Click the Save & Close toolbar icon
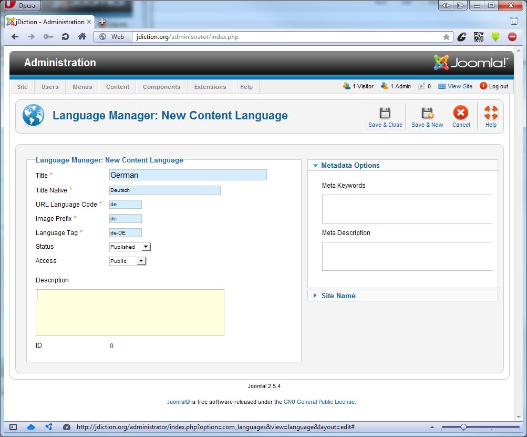Viewport: 527px width, 437px height. [385, 114]
